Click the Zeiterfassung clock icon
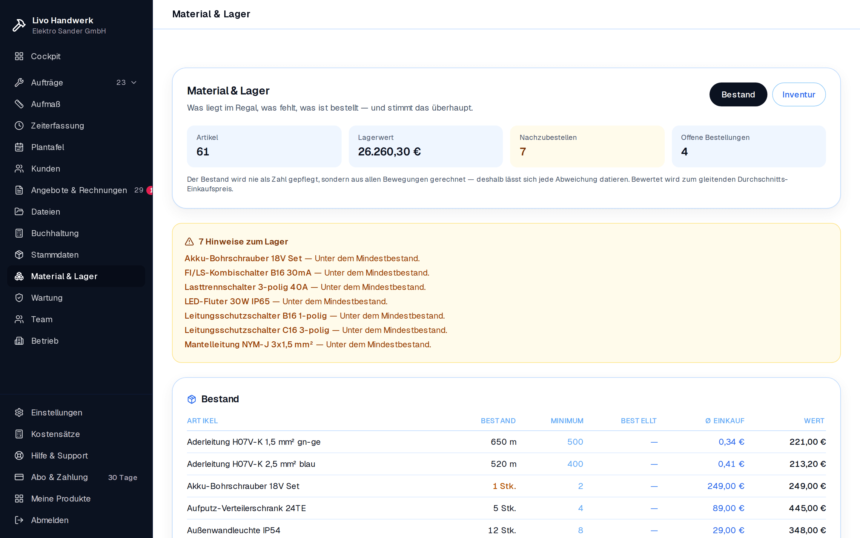This screenshot has height=538, width=860. pyautogui.click(x=19, y=126)
